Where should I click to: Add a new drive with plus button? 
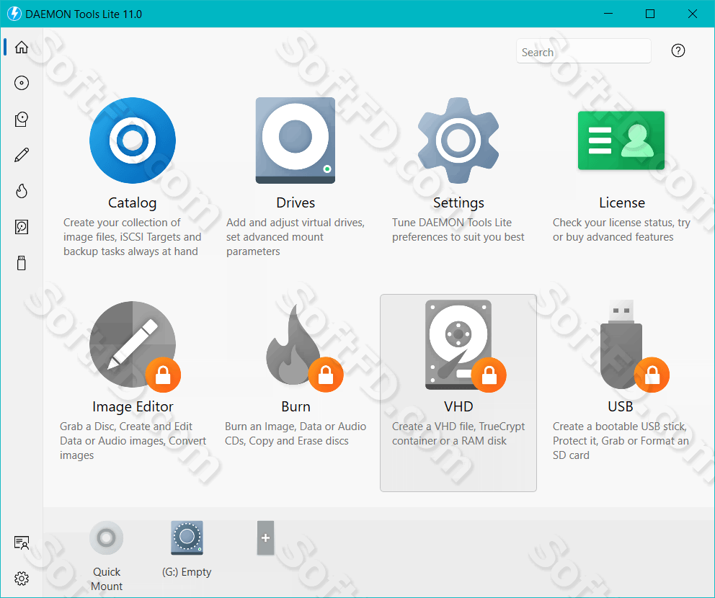[x=265, y=537]
